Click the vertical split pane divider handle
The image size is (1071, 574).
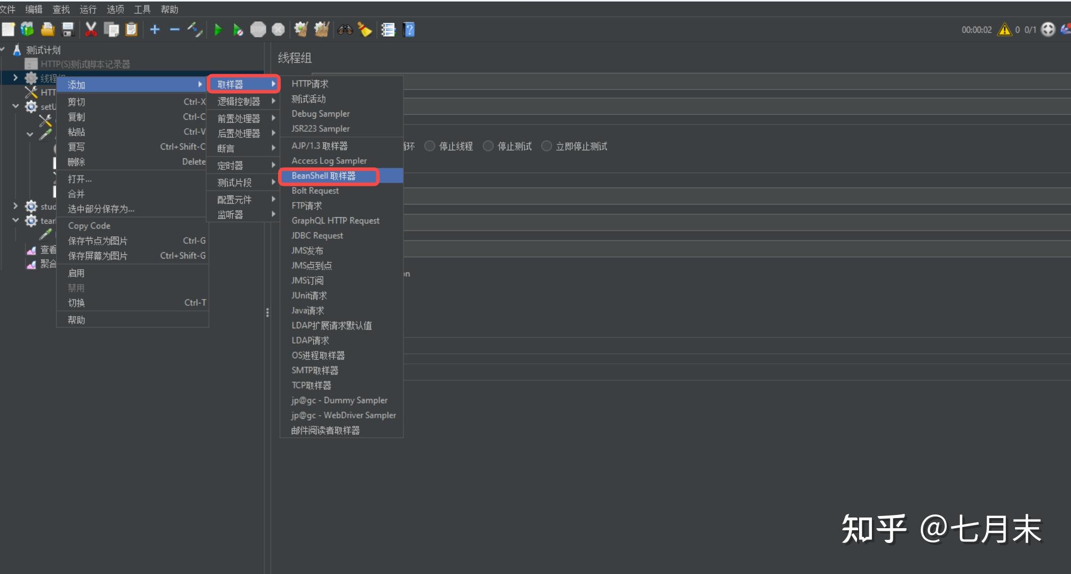267,312
